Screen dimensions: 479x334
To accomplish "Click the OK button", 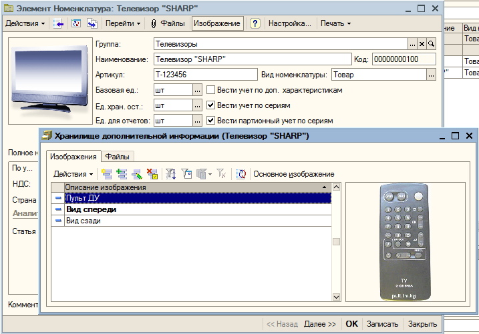I will coord(351,324).
